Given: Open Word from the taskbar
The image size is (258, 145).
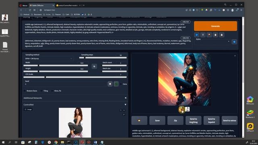Looking at the screenshot, I should (95, 142).
